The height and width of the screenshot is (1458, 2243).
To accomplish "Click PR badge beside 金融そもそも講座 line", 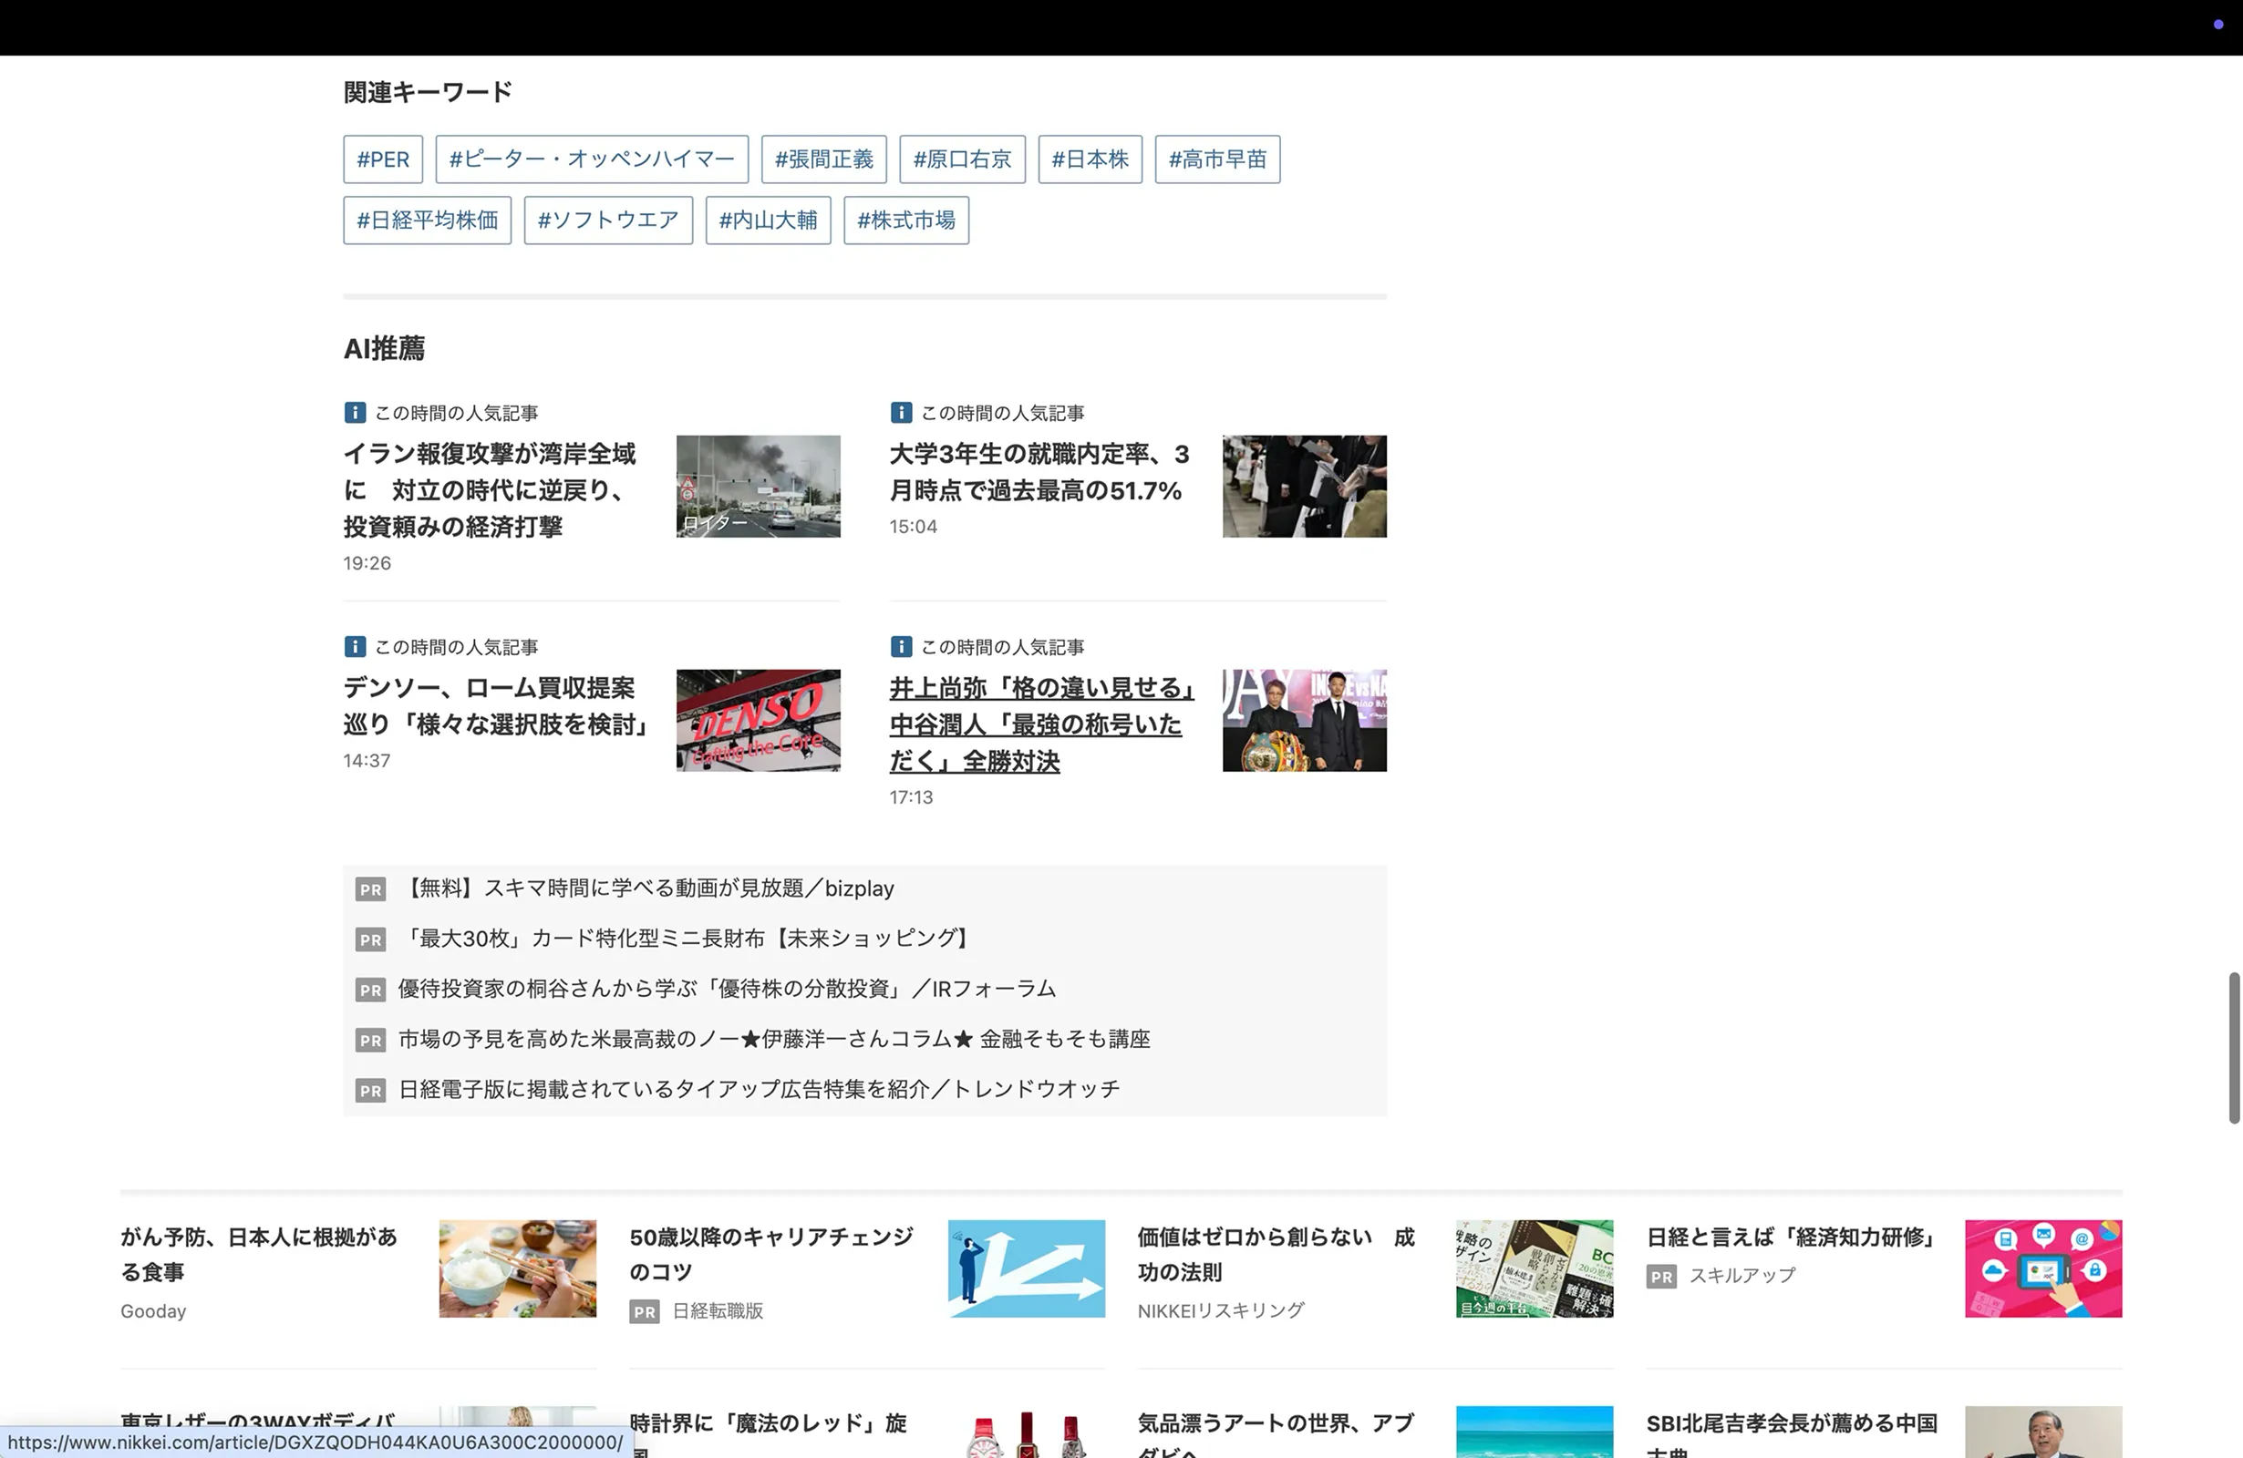I will coord(370,1040).
